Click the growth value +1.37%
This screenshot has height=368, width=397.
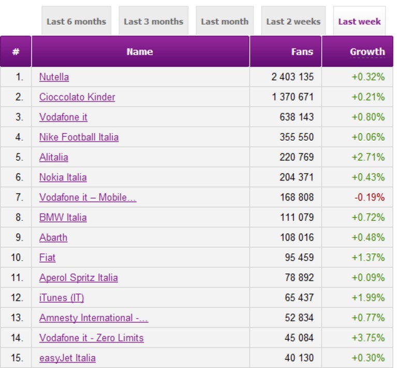pyautogui.click(x=368, y=258)
